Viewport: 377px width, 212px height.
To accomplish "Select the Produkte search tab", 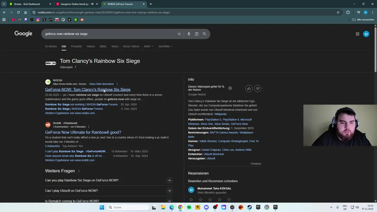I will (x=76, y=47).
